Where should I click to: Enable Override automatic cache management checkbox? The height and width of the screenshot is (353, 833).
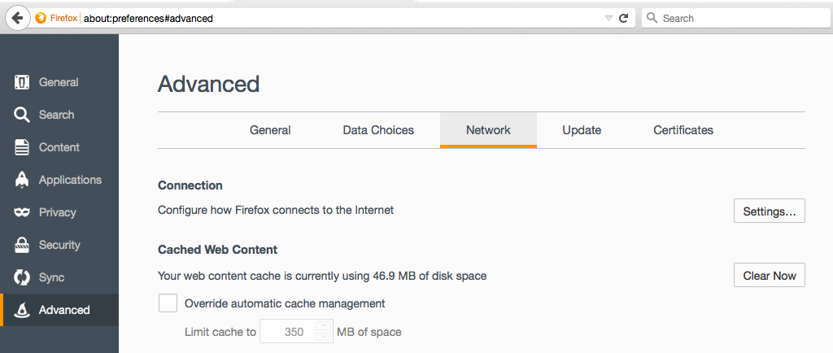168,303
